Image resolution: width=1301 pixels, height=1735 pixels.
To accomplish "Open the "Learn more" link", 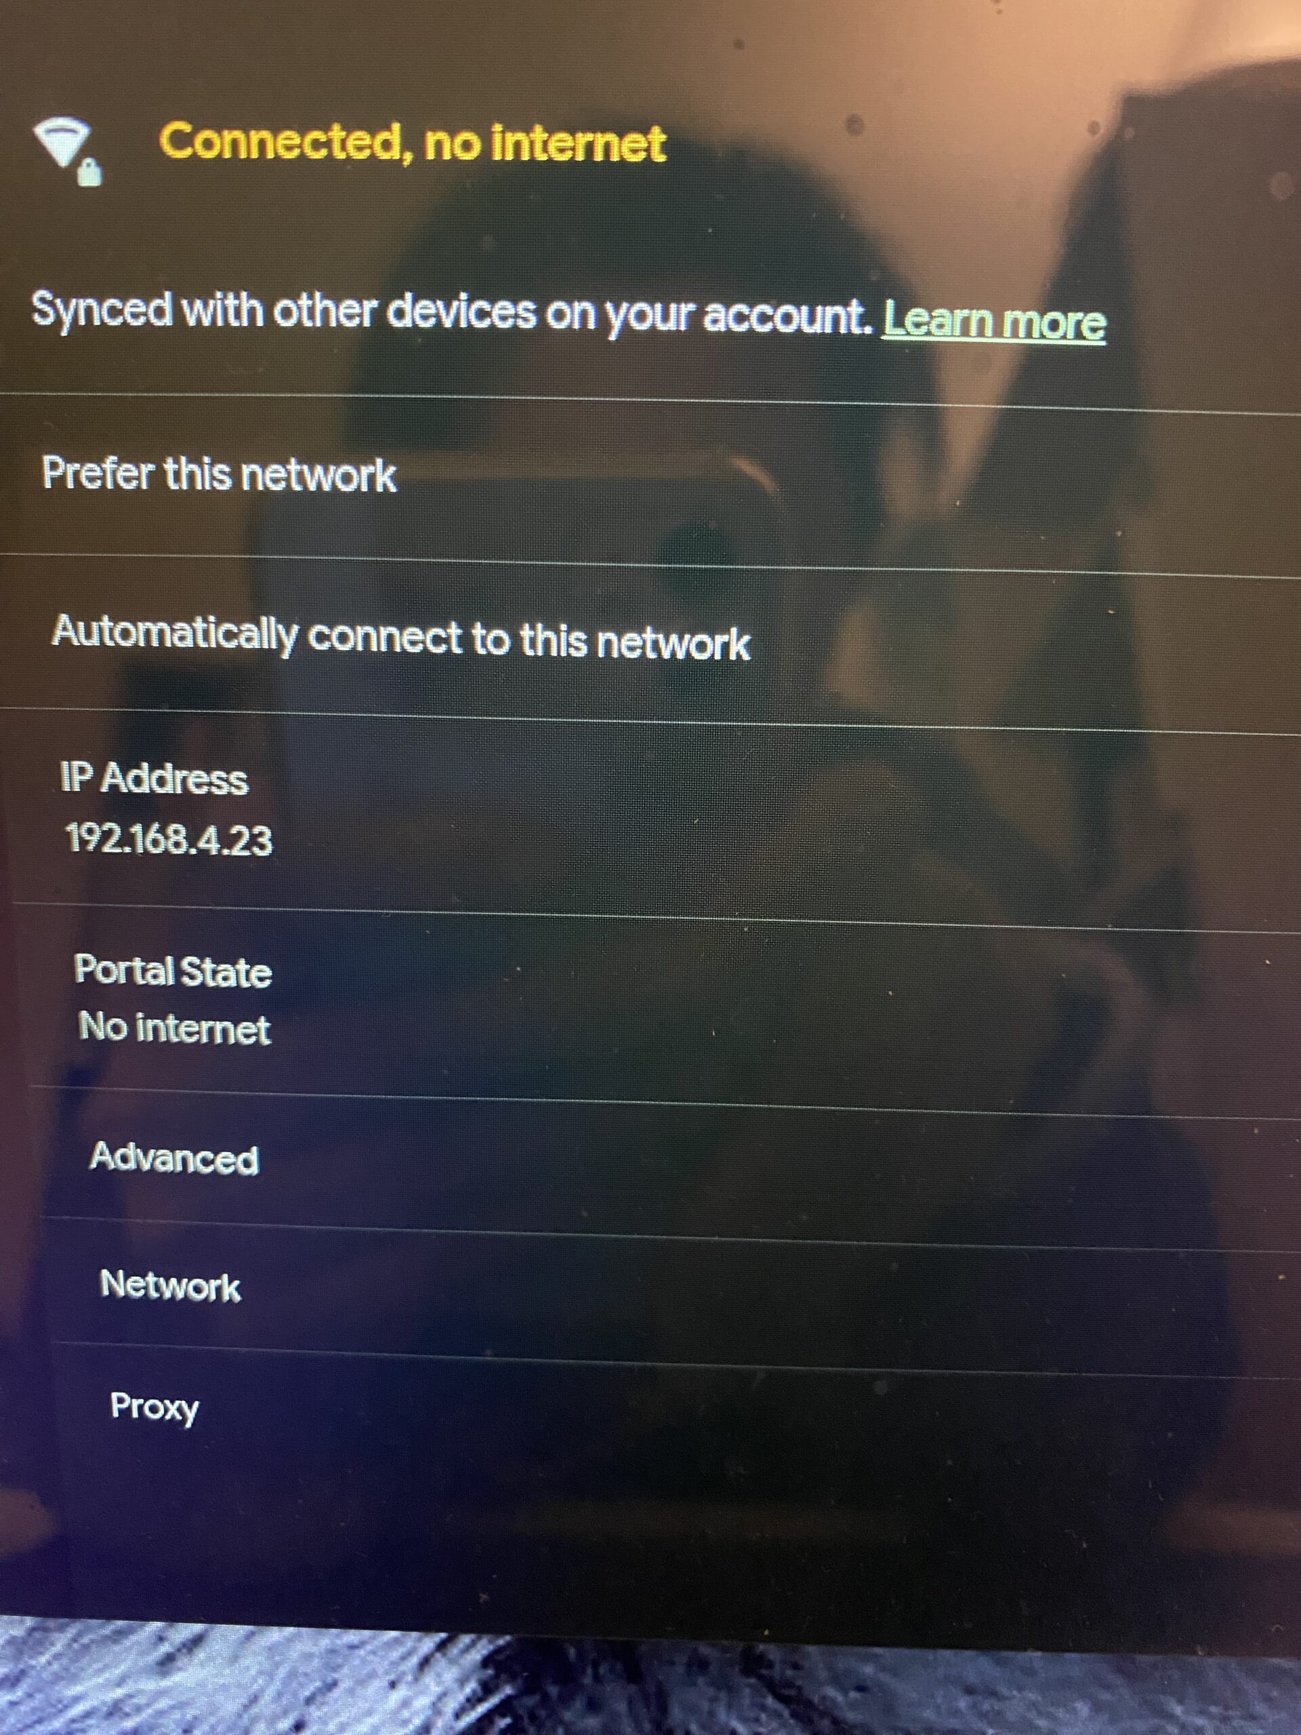I will (993, 320).
